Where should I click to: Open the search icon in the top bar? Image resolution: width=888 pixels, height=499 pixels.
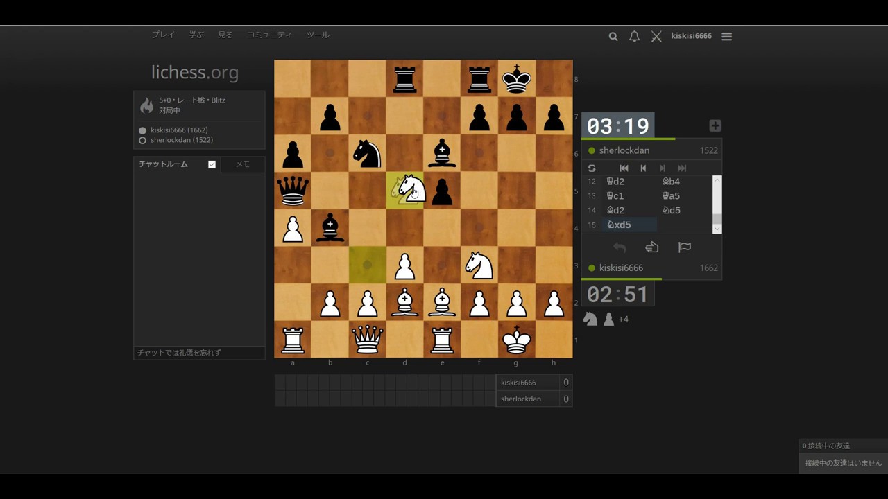613,36
